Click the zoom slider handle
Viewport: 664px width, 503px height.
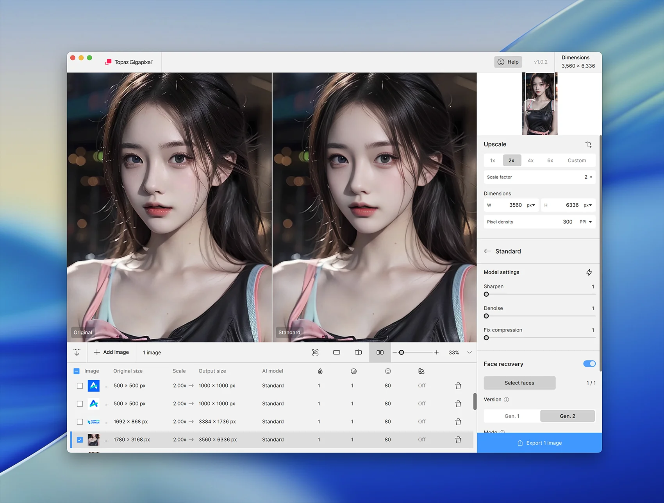coord(401,353)
